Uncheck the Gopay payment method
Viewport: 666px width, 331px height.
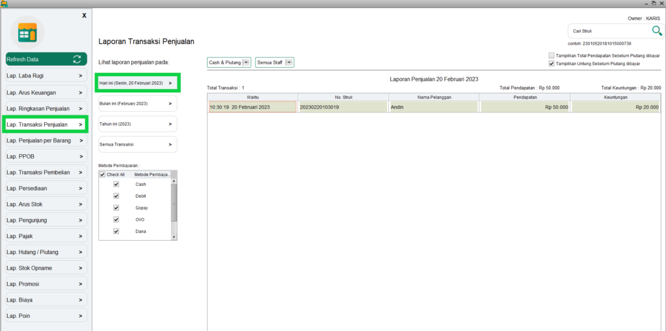[116, 207]
